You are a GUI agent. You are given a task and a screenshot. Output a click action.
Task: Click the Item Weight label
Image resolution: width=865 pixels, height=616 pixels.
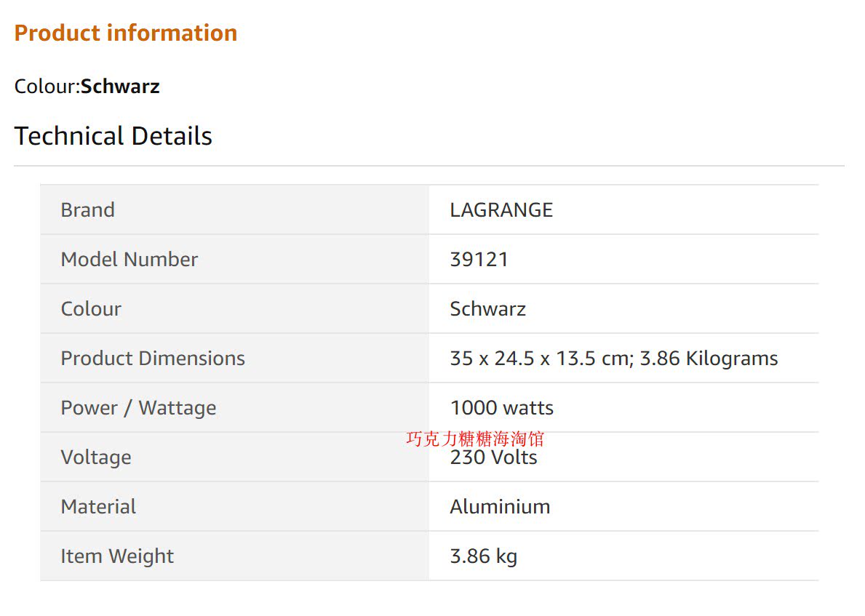coord(117,556)
